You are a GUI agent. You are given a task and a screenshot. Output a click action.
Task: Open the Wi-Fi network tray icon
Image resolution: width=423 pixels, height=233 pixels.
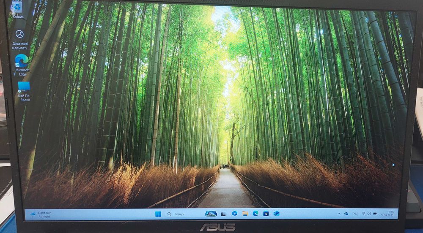[364, 213]
